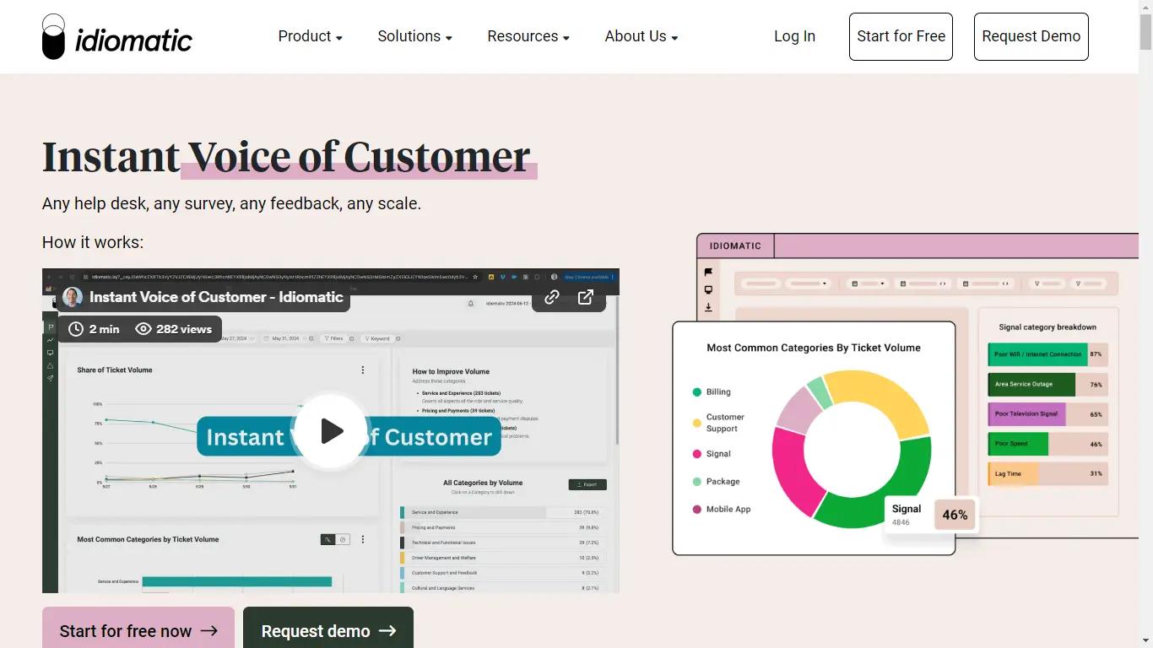
Task: Click the presenter avatar beside the video title
Action: (x=73, y=297)
